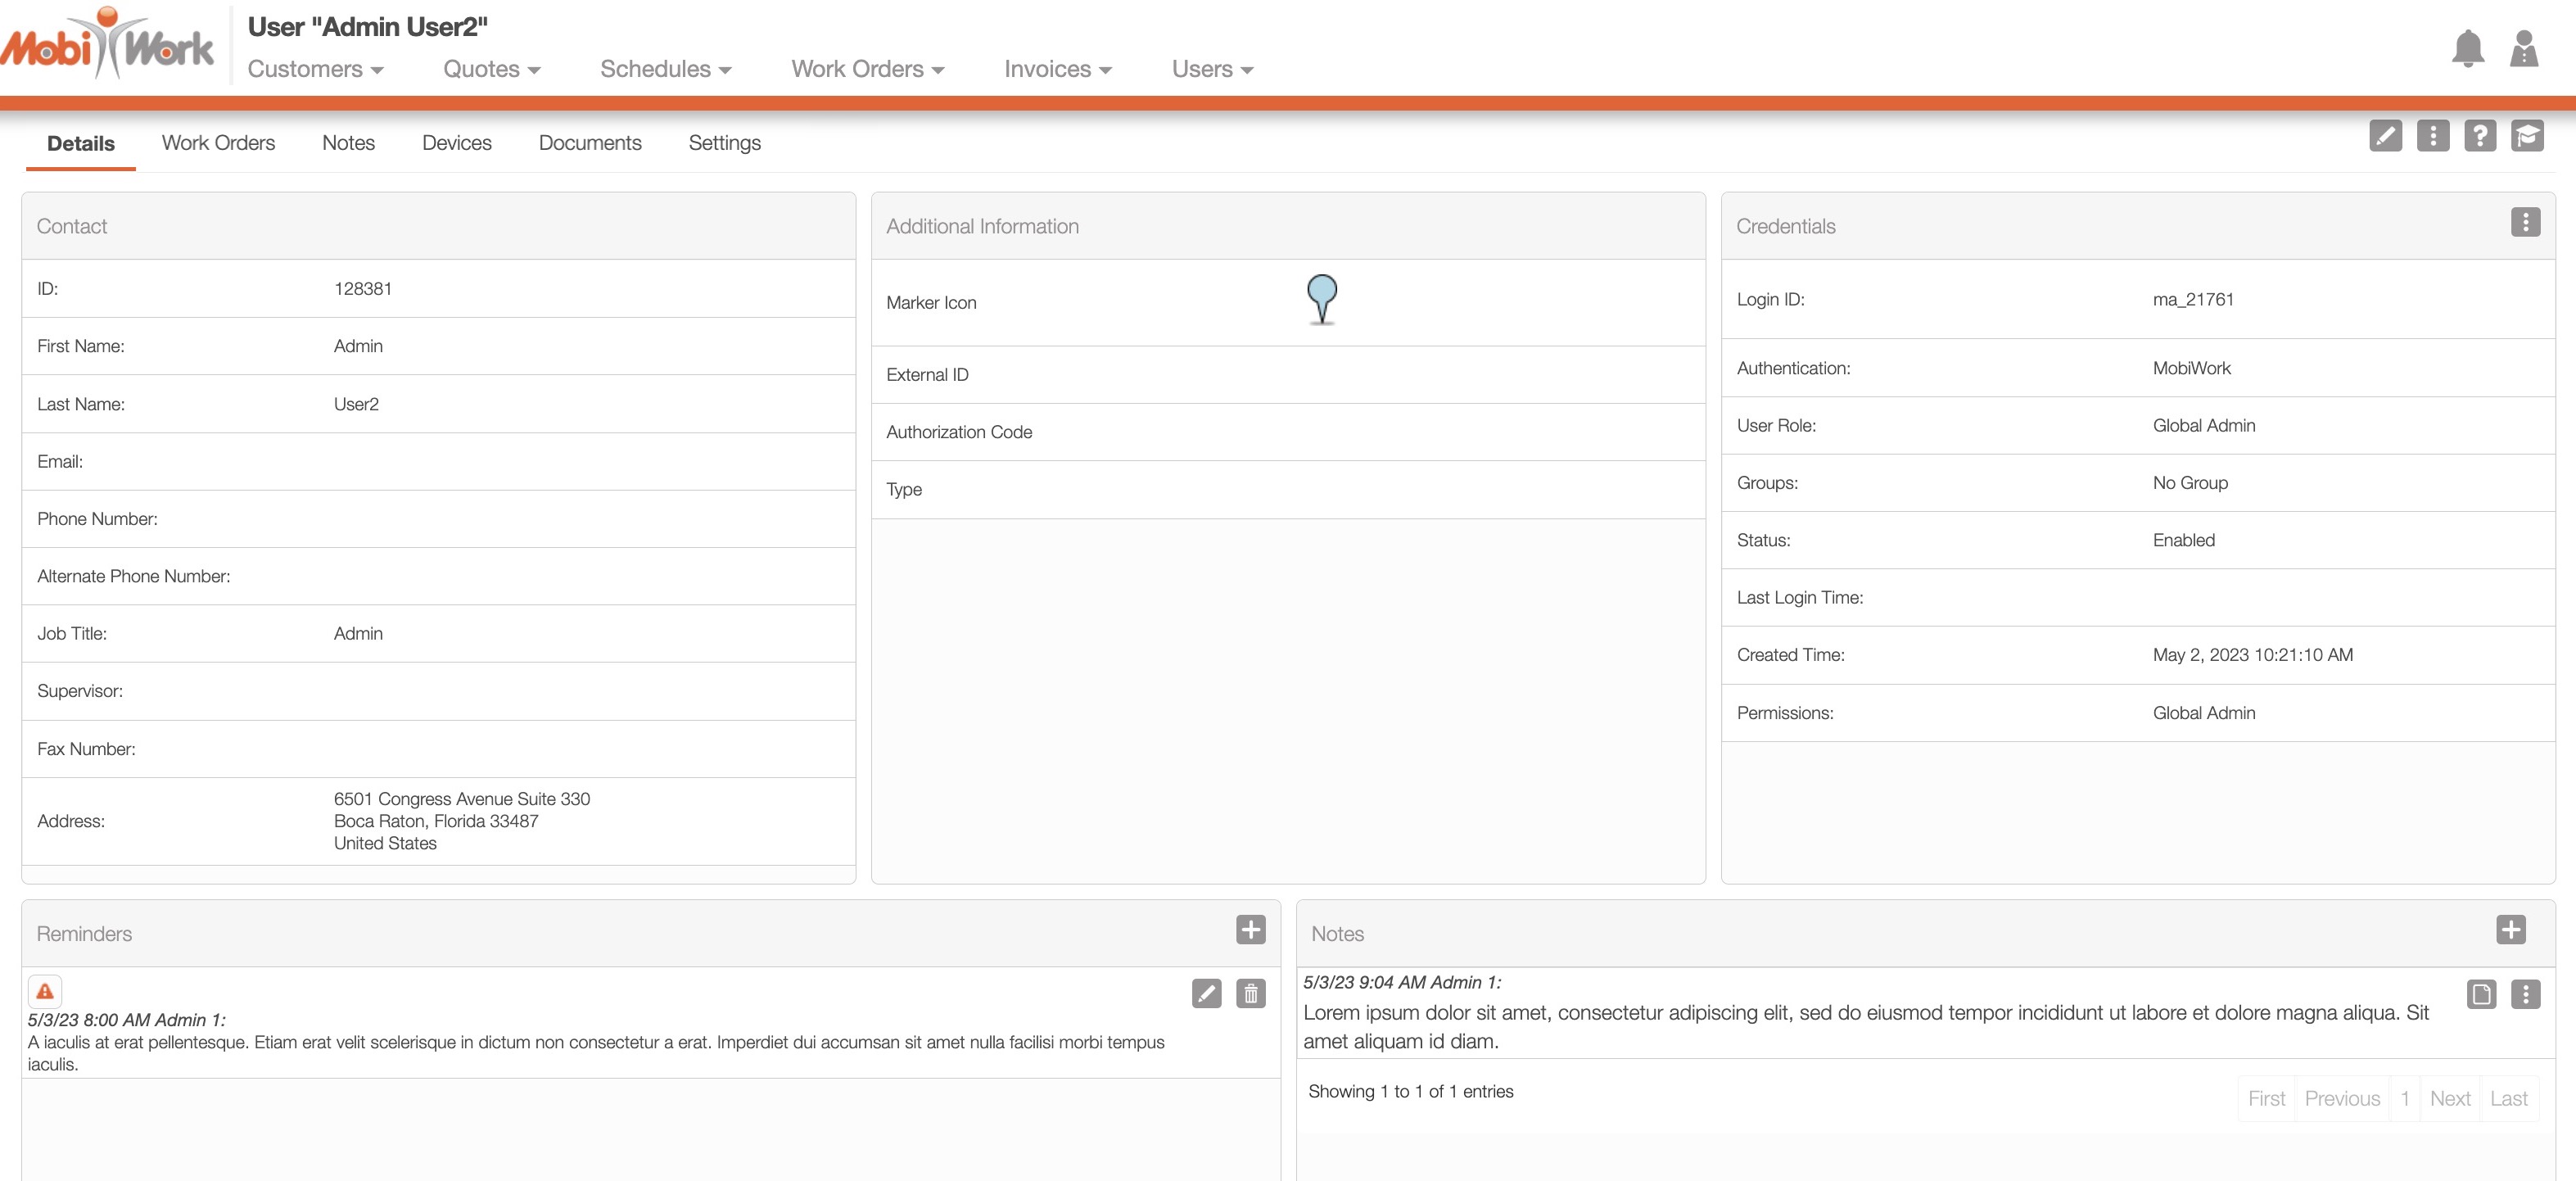
Task: Switch to the Devices tab
Action: click(x=456, y=143)
